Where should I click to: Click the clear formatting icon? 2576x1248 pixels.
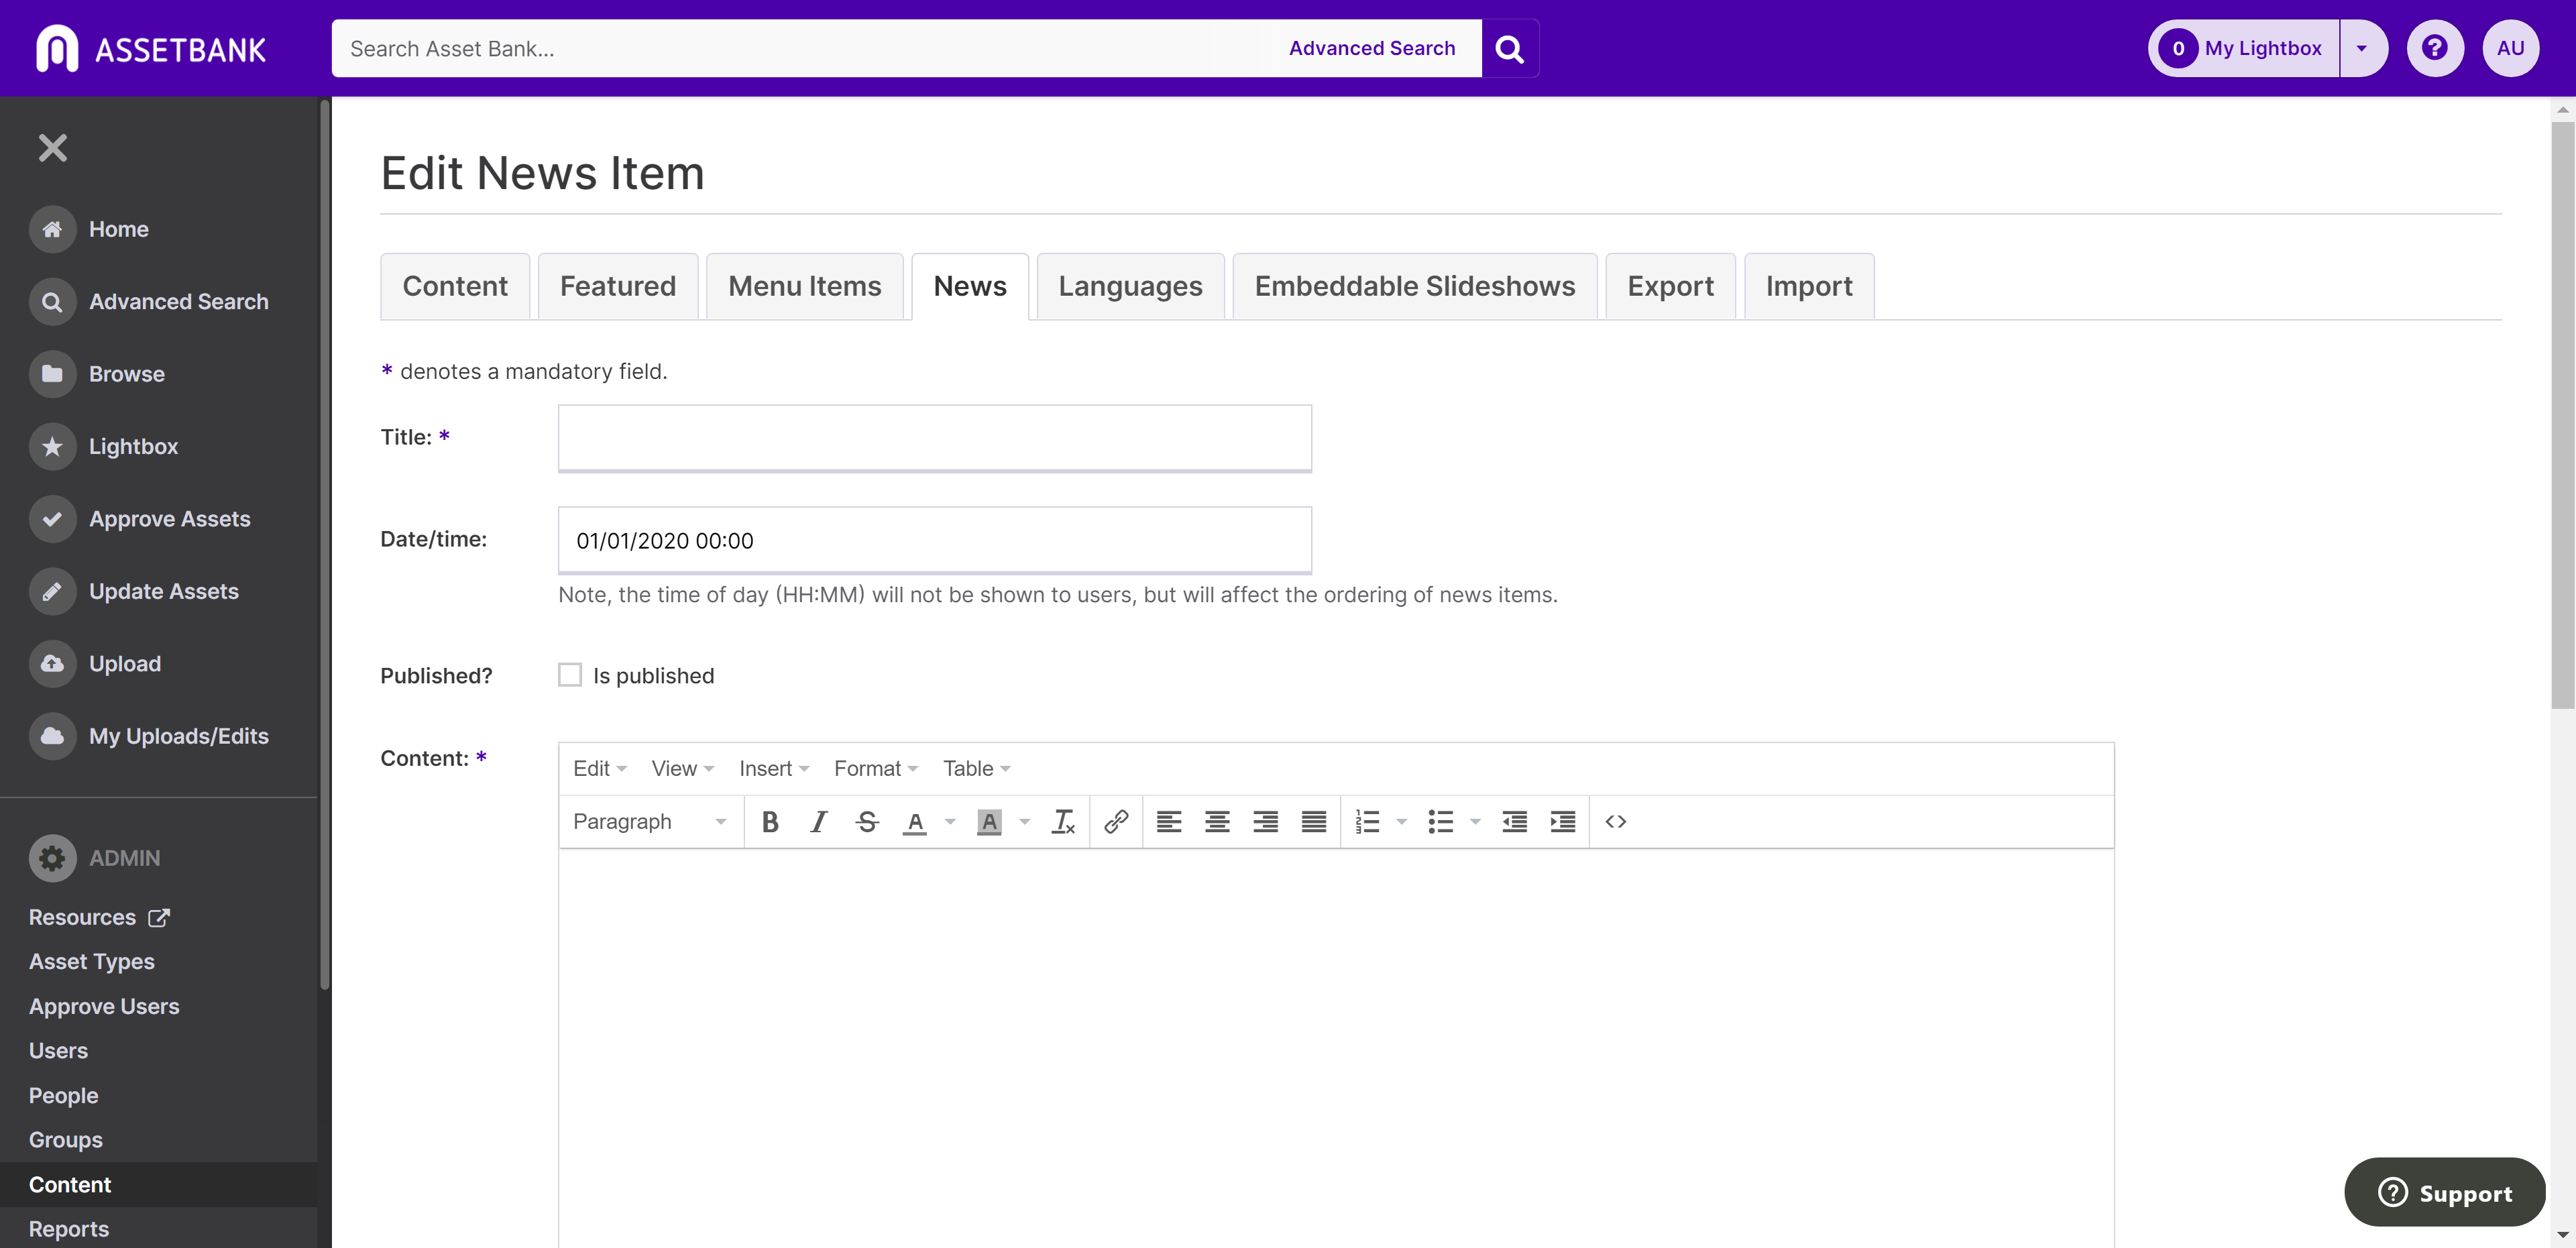1063,822
